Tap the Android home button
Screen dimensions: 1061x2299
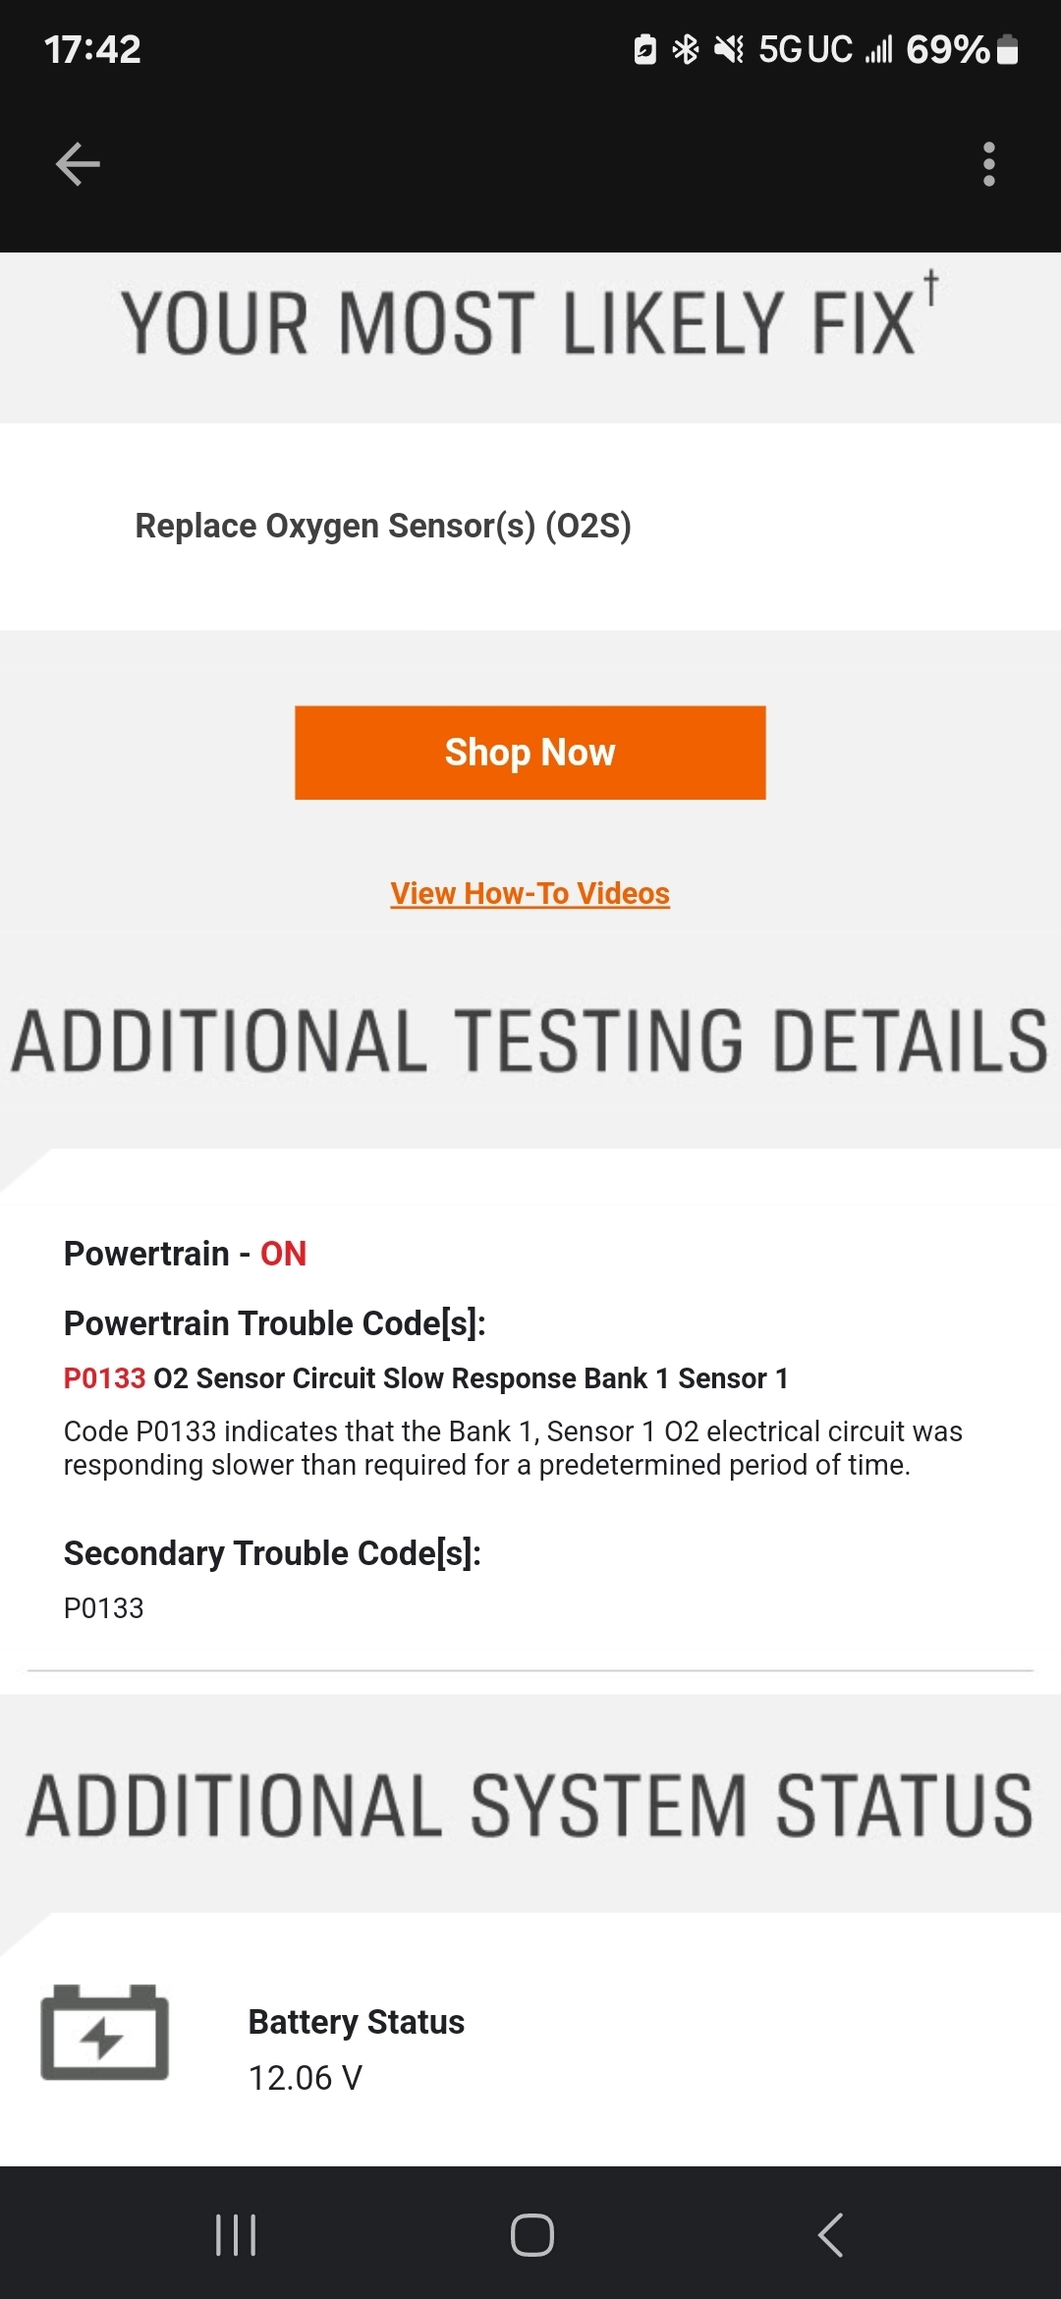(x=531, y=2235)
